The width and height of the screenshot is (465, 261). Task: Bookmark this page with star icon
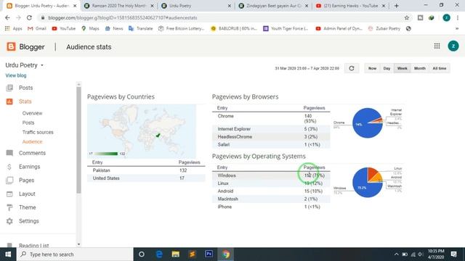pyautogui.click(x=407, y=17)
